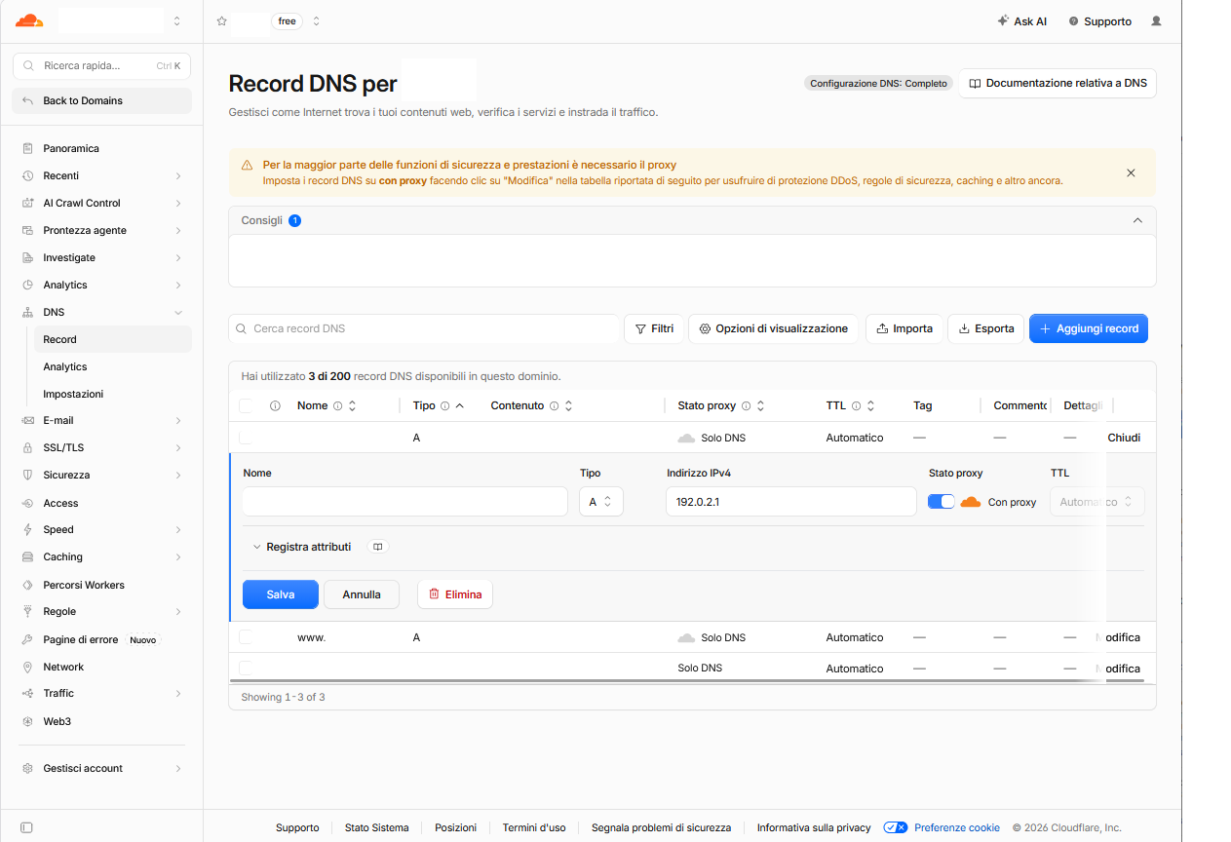Tick the checkbox of the first A record

pyautogui.click(x=246, y=438)
